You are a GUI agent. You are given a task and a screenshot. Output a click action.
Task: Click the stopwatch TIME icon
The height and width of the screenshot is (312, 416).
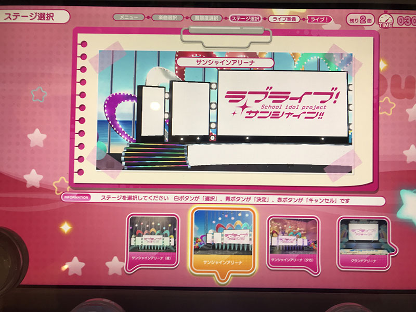pyautogui.click(x=386, y=20)
